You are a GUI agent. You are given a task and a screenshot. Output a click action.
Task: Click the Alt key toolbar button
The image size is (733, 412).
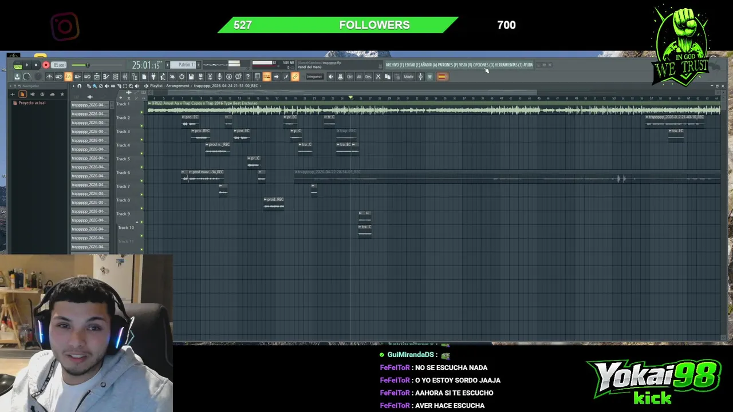[359, 77]
